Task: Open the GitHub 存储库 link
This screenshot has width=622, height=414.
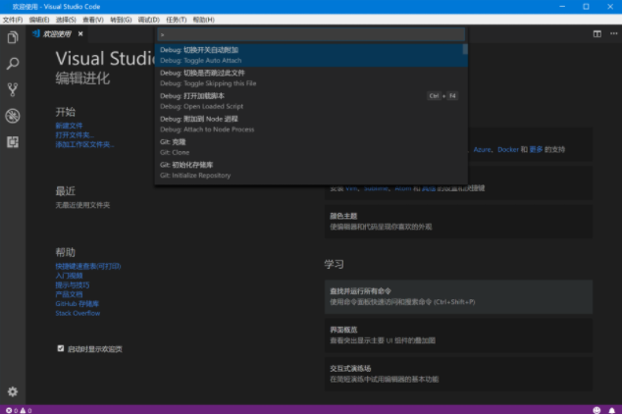Action: click(78, 304)
